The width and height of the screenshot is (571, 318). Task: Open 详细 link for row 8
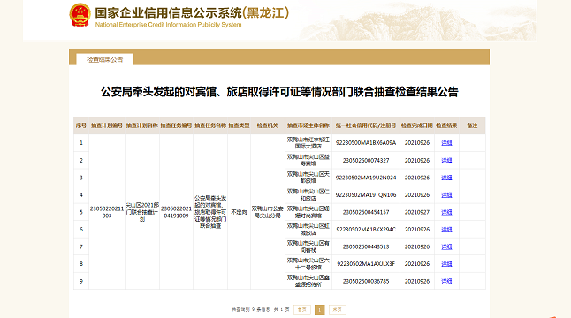(x=446, y=264)
